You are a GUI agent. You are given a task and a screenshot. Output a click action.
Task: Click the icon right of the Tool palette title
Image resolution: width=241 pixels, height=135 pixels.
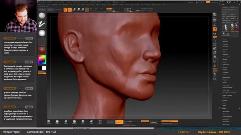tap(239, 4)
